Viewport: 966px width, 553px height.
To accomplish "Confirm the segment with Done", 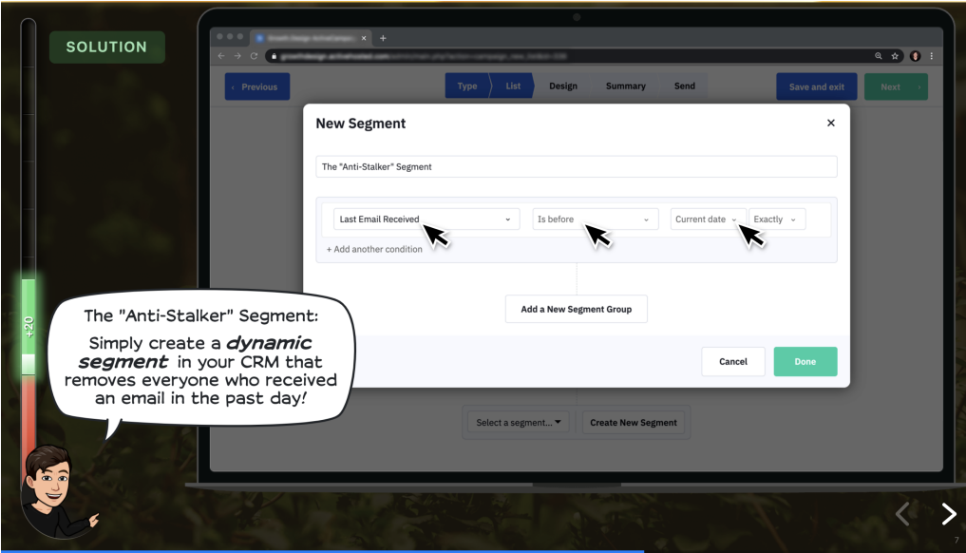I will (x=805, y=361).
